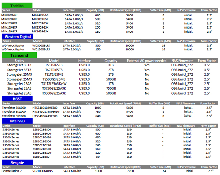Image resolution: width=220 pixels, height=175 pixels.
Task: Click the Intel SSD brand header
Action: (x=17, y=121)
